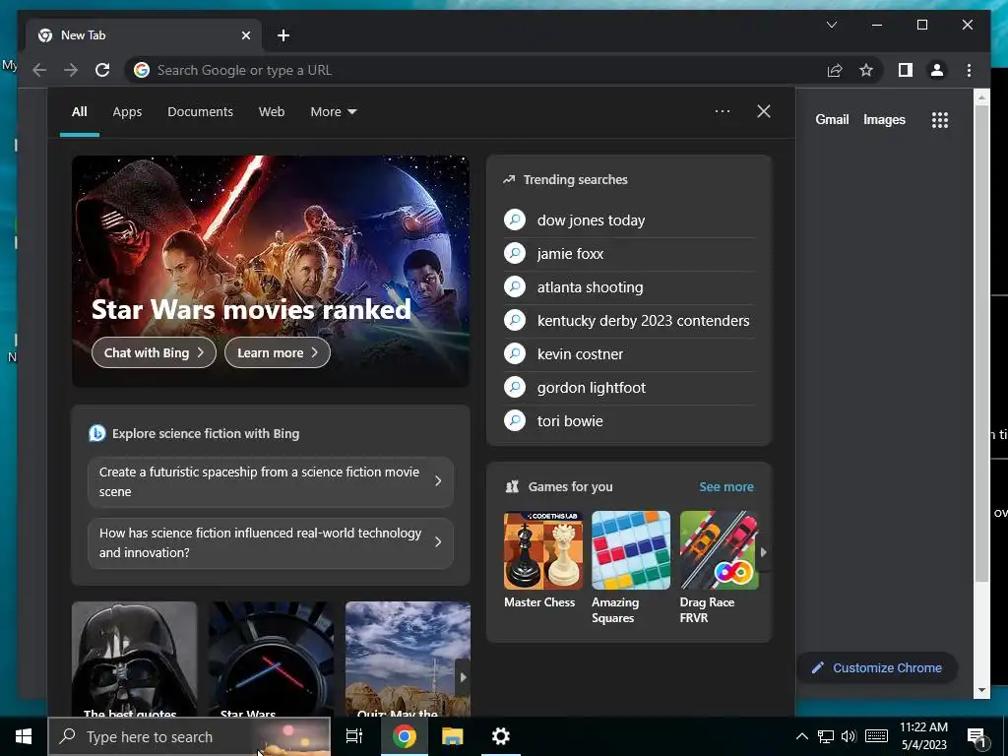1008x756 pixels.
Task: Open the Master Chess game tile
Action: pyautogui.click(x=542, y=560)
